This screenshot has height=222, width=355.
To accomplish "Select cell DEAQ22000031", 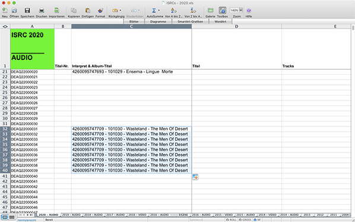I will (x=32, y=129).
